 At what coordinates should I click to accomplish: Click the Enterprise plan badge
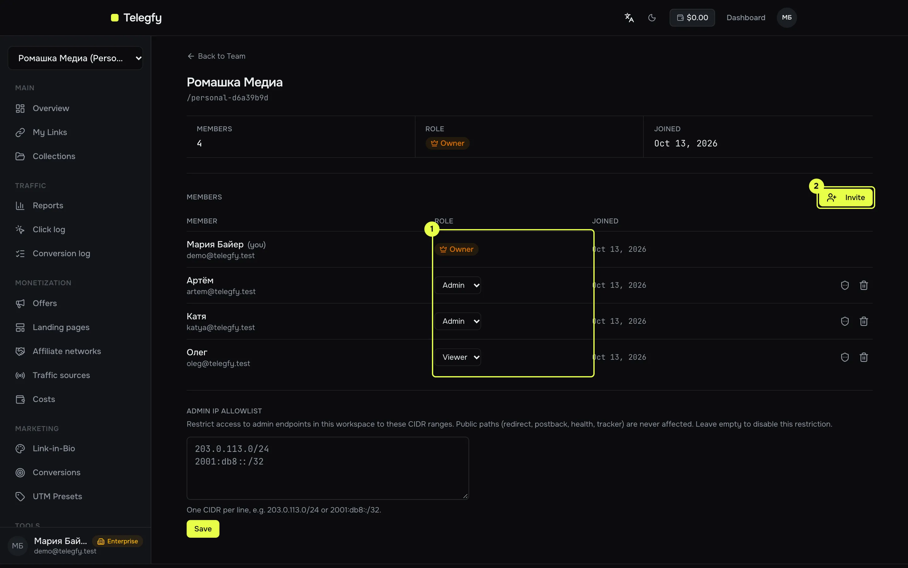coord(117,541)
